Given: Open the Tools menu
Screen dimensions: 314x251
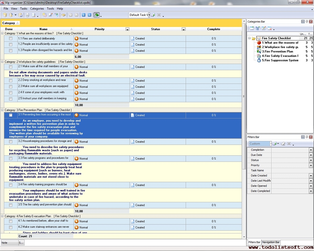Looking at the screenshot, I should (x=50, y=8).
